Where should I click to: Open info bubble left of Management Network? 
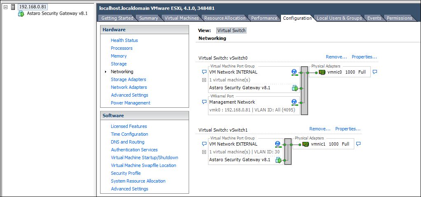click(204, 102)
